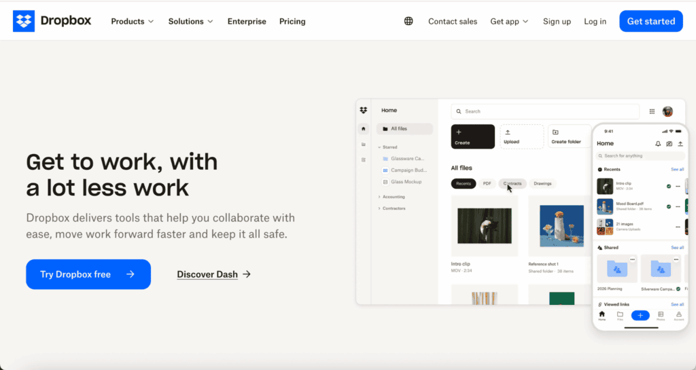696x370 pixels.
Task: Tap the Photos icon in phone navigation
Action: 661,316
